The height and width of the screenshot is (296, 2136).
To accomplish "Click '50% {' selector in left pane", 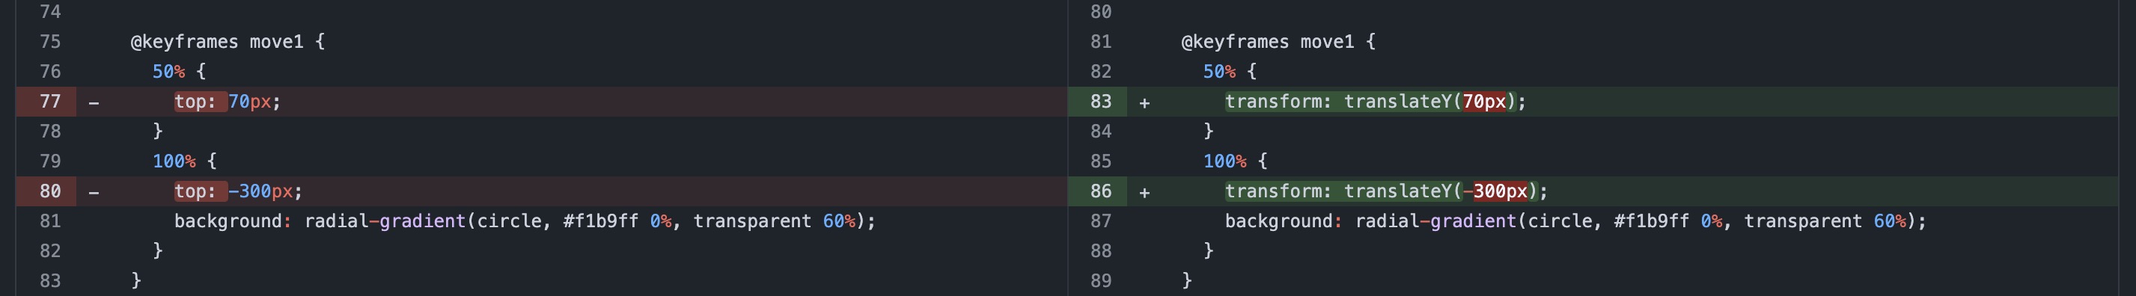I will coord(179,71).
